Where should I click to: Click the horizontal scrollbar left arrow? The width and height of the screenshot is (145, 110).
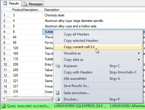(4, 98)
